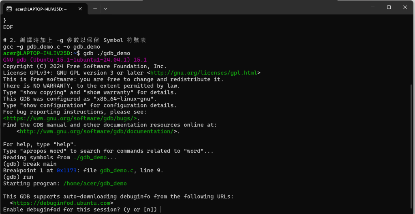Image resolution: width=415 pixels, height=214 pixels.
Task: Maximize the terminal window
Action: [389, 7]
